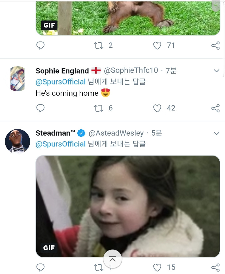
Task: Share Sophie England's tweet
Action: (215, 108)
